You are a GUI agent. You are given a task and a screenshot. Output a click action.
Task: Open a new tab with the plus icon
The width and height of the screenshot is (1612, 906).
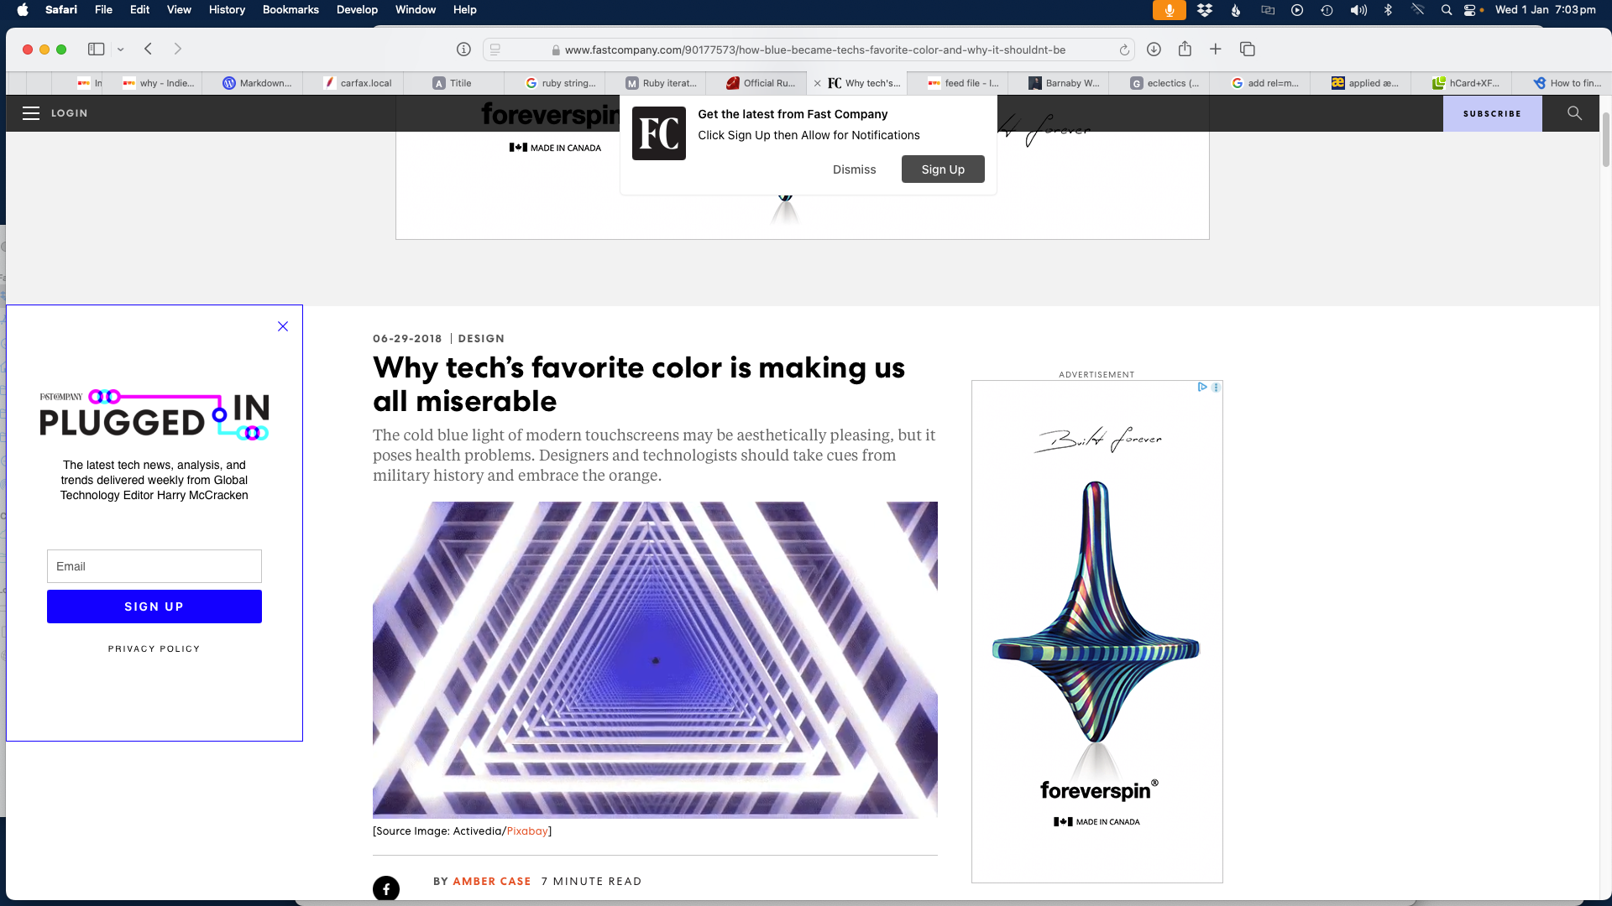click(x=1215, y=49)
